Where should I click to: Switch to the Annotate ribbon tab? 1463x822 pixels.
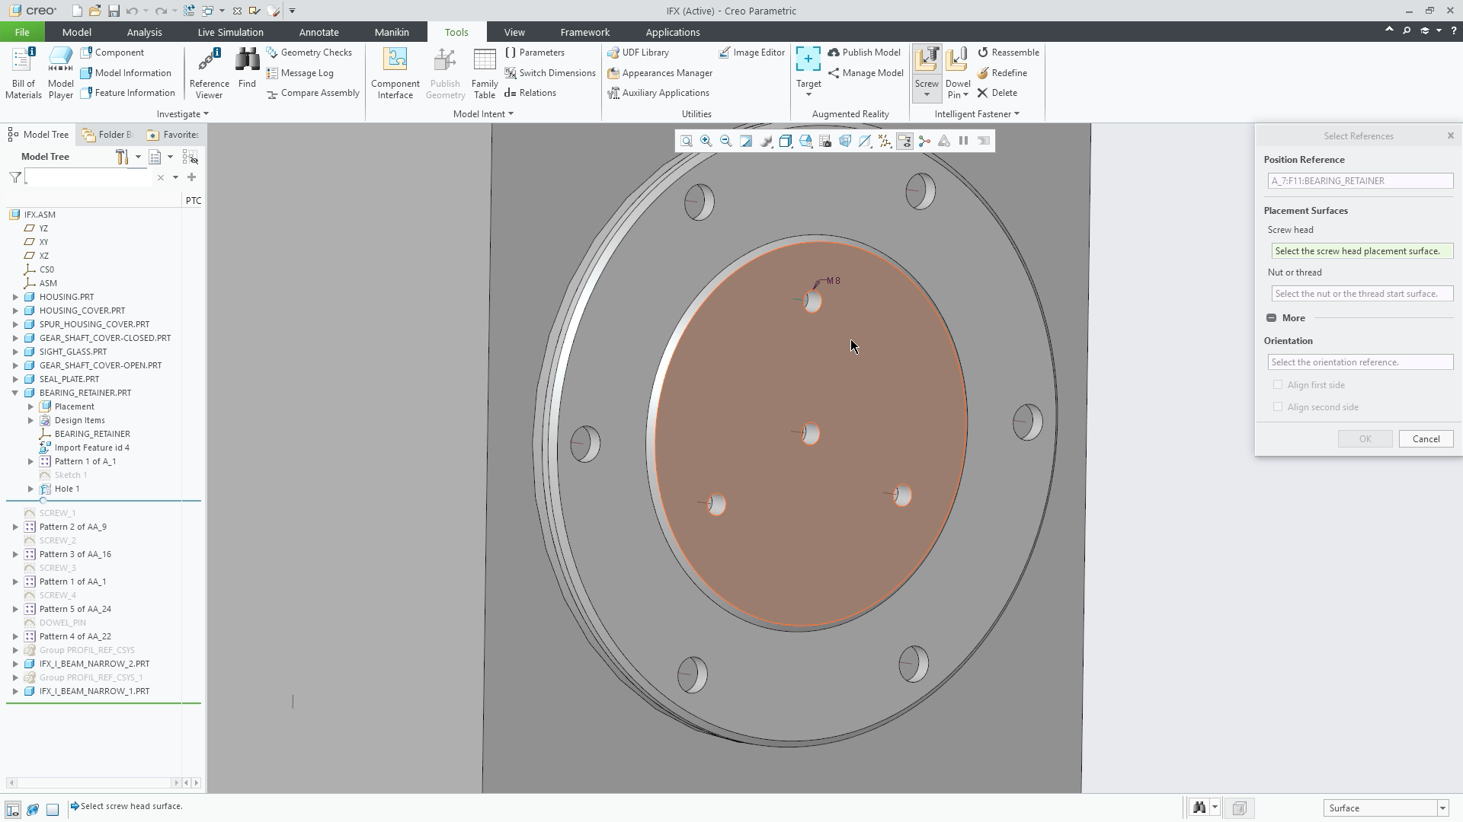point(319,32)
